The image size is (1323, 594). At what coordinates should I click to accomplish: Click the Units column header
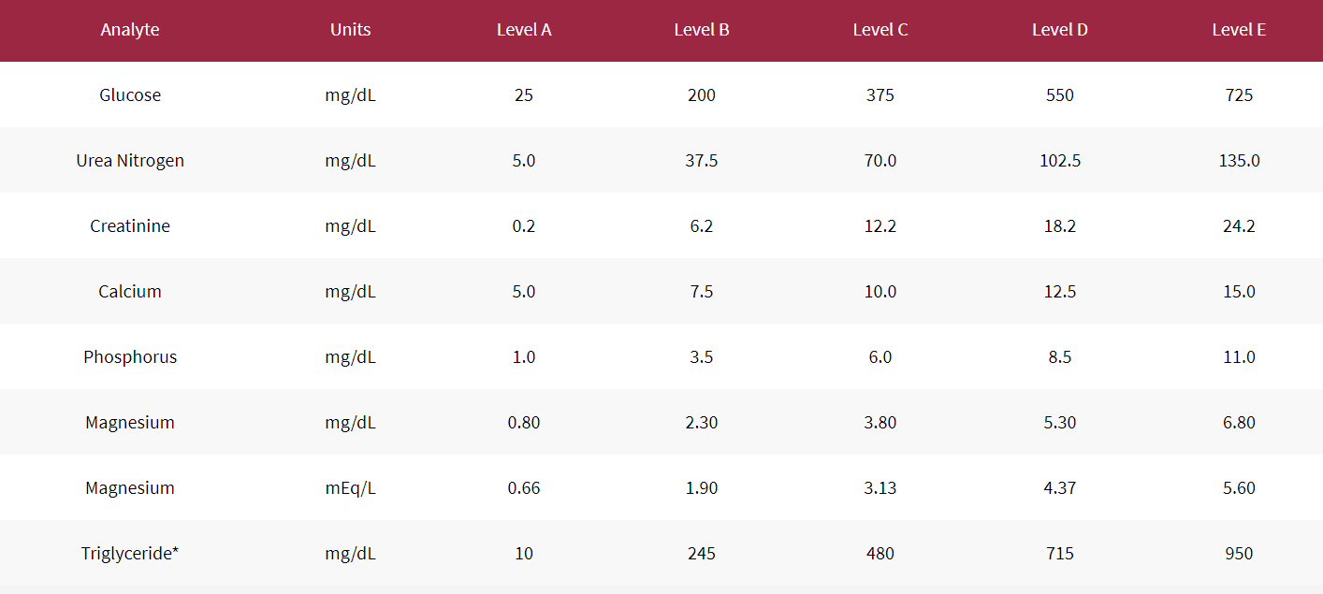point(351,30)
